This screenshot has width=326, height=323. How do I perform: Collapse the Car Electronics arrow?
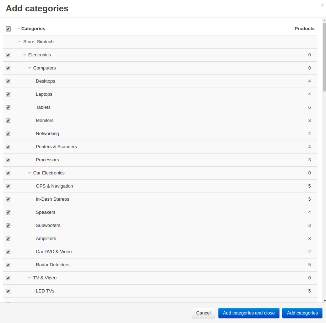(29, 173)
